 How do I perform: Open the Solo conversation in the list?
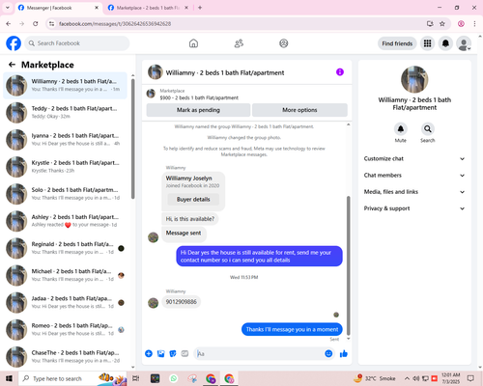(66, 194)
